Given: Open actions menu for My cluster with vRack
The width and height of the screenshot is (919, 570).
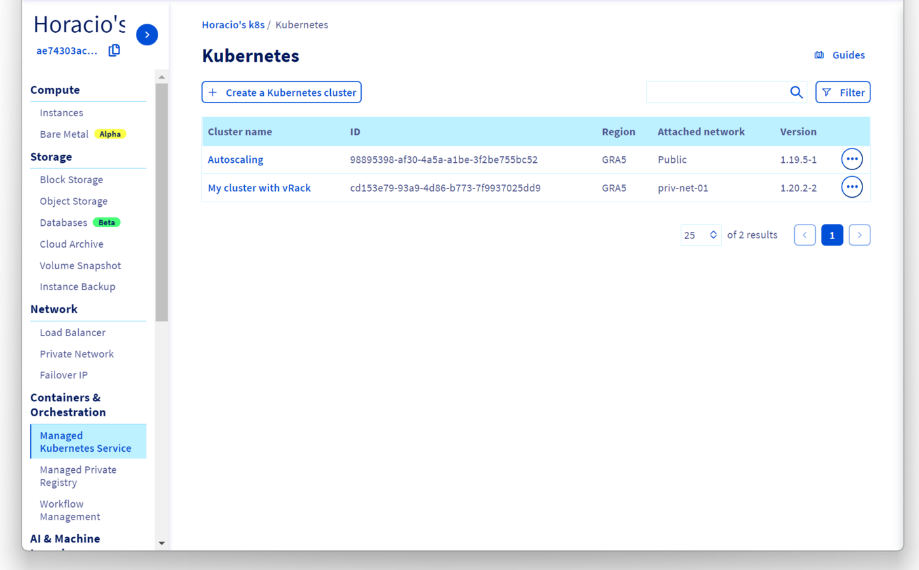Looking at the screenshot, I should 852,188.
